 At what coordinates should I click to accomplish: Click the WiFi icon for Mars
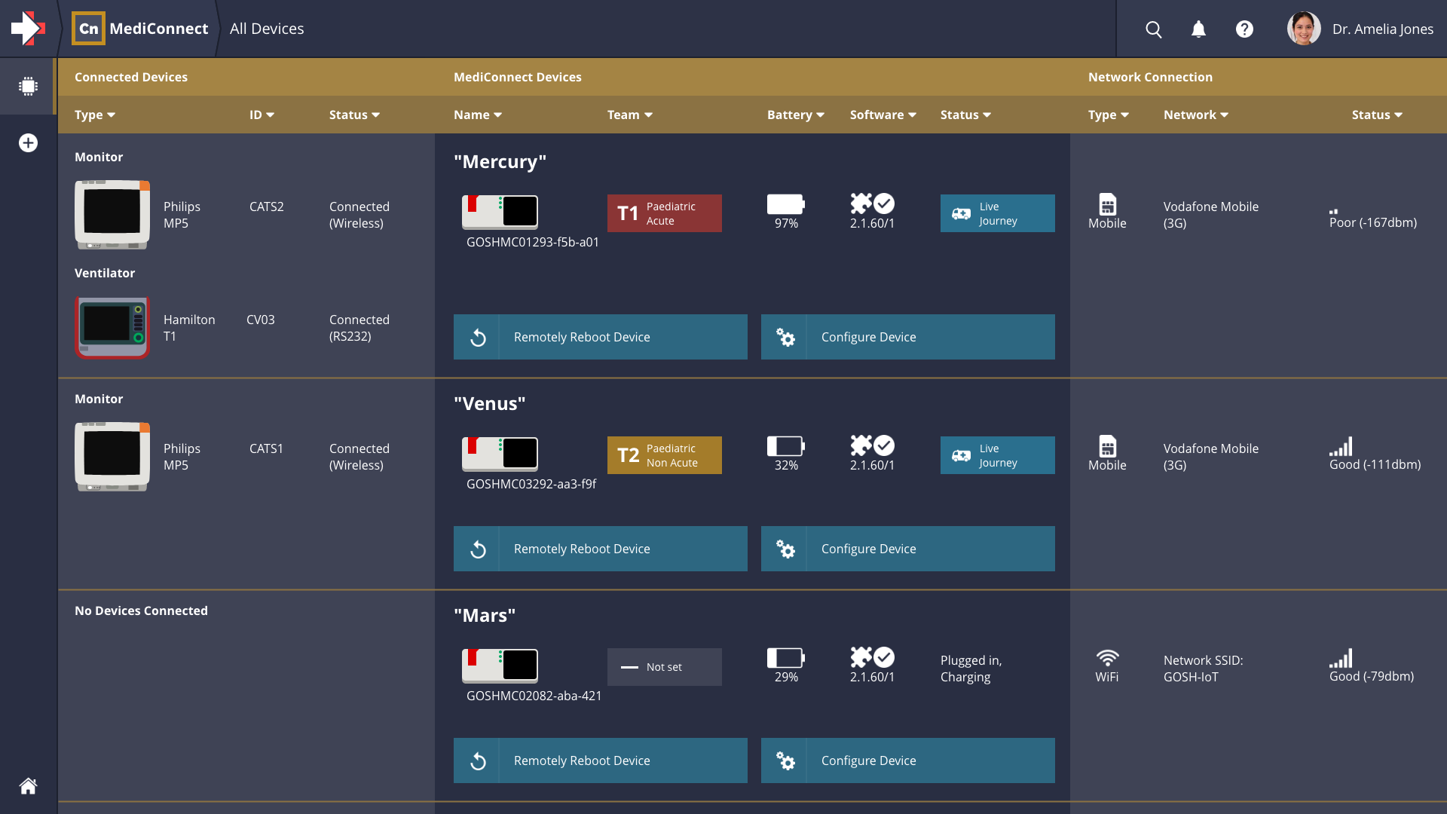point(1107,656)
